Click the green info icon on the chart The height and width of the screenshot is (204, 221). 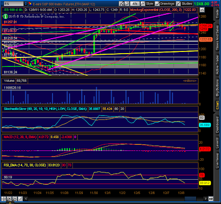(x=6, y=17)
